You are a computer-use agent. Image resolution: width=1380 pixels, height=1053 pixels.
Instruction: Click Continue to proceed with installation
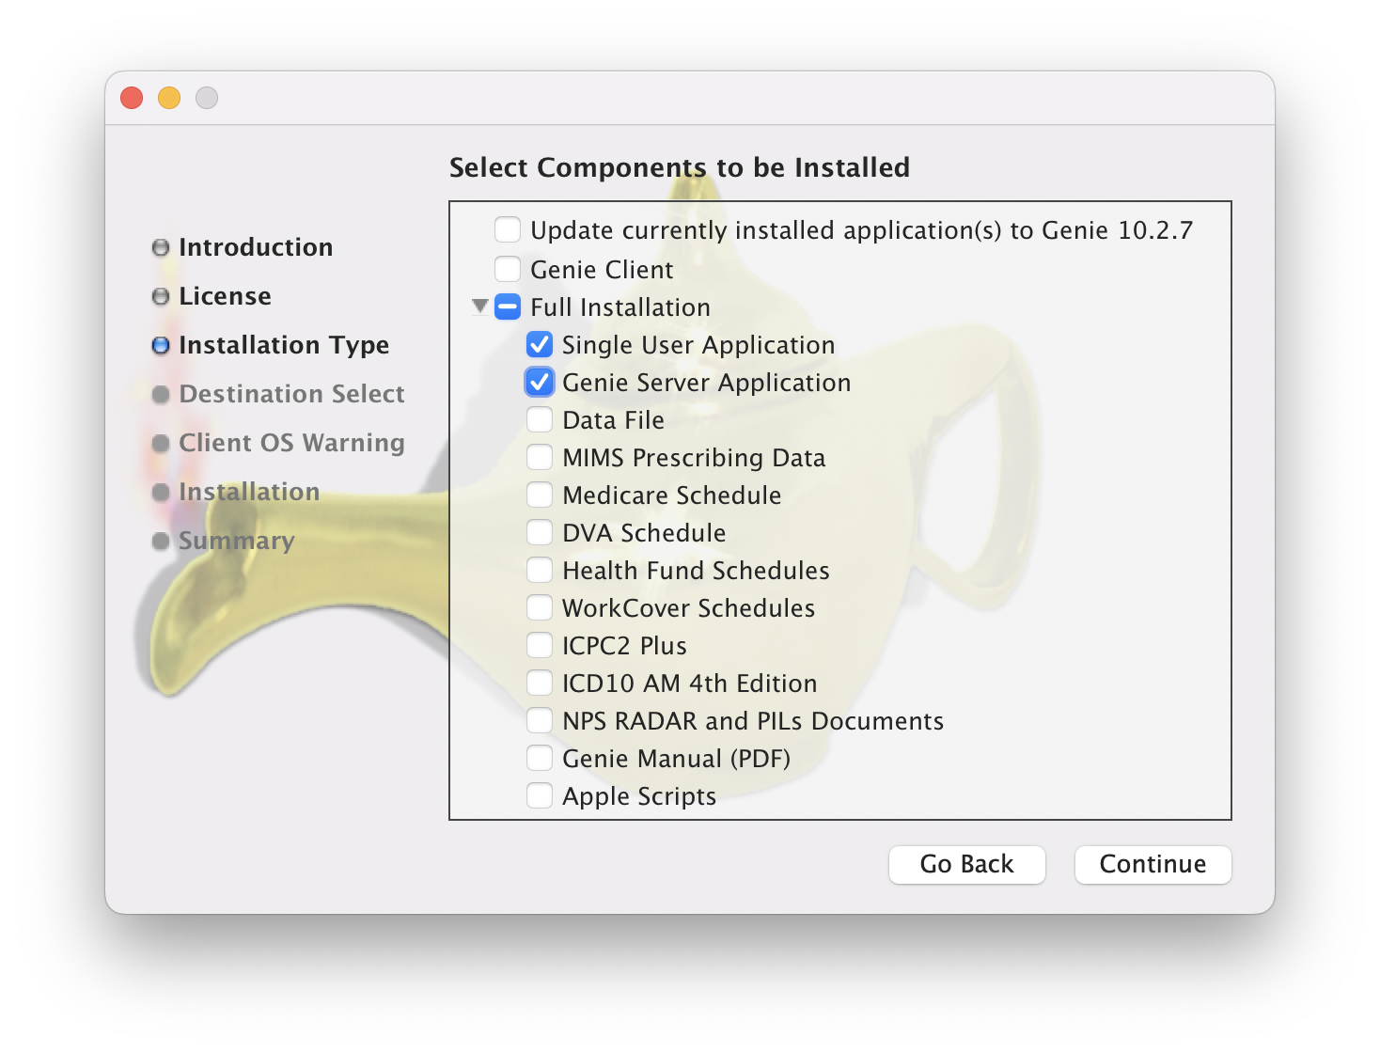tap(1153, 864)
